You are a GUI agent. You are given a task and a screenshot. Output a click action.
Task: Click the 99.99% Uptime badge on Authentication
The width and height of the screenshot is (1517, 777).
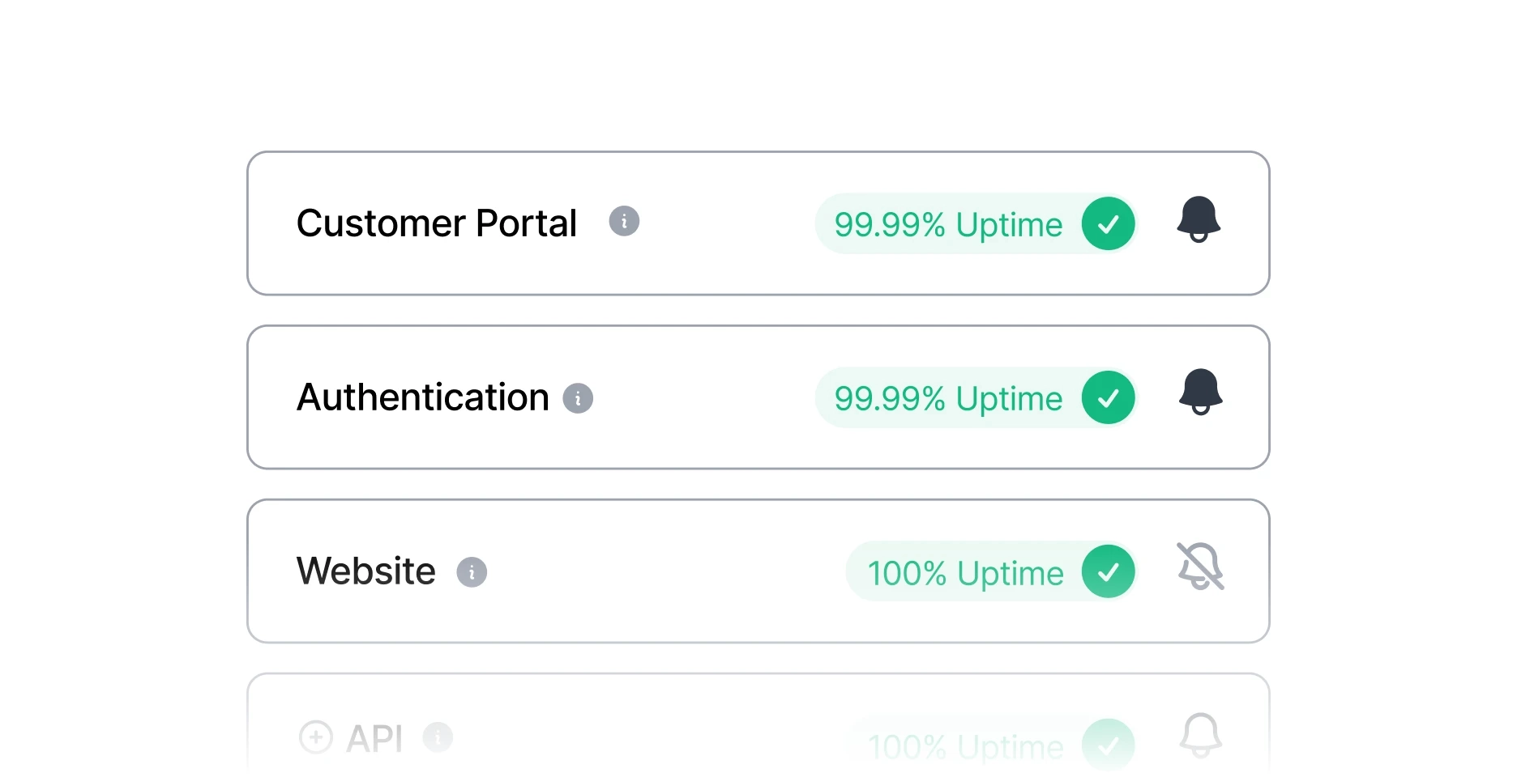pos(948,397)
